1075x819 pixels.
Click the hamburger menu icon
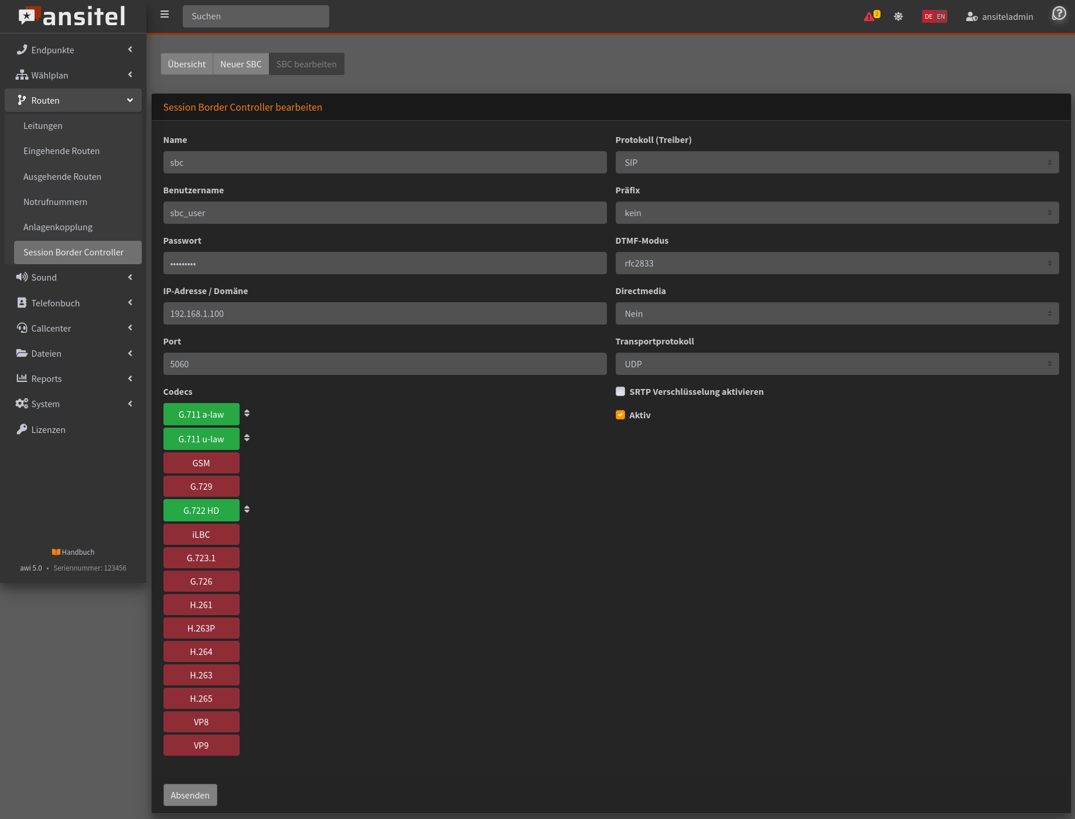165,15
